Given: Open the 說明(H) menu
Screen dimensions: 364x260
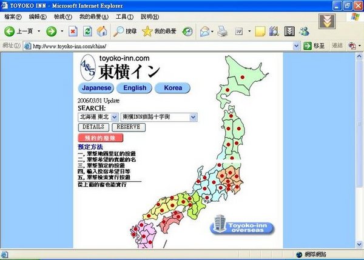Looking at the screenshot, I should 150,17.
